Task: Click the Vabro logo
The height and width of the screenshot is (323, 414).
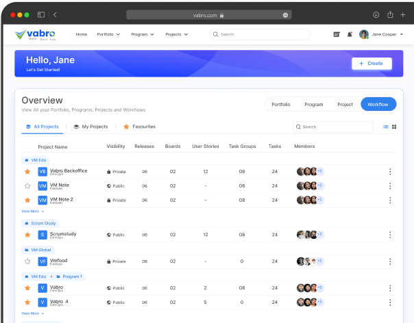Action: click(38, 34)
